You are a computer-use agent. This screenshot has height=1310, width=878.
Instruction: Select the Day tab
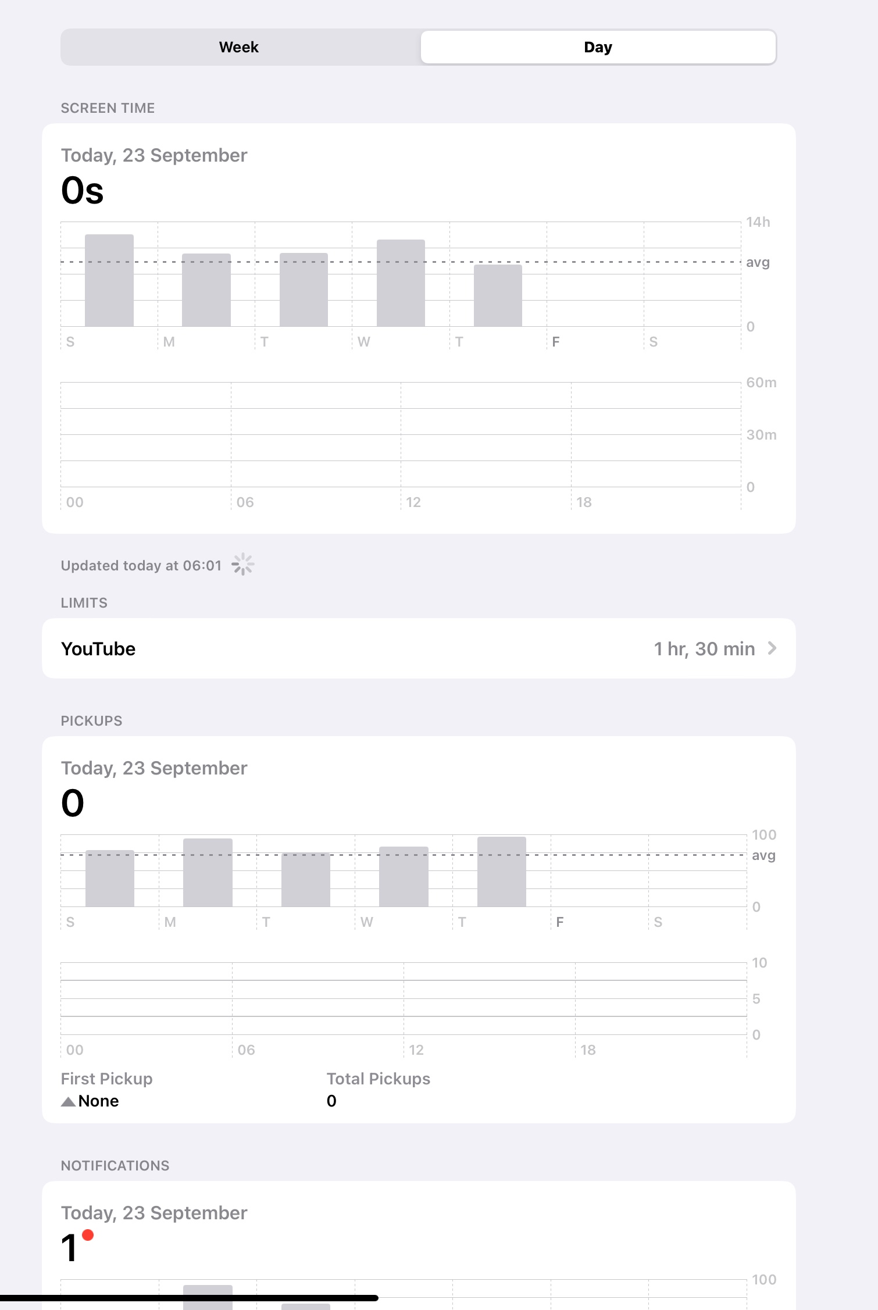click(x=598, y=47)
